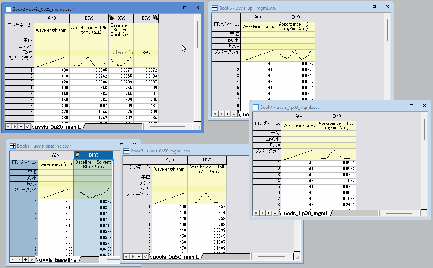Go to first sheet in Book1 navigation
Viewport: 433px width, 268px height.
(x=13, y=260)
